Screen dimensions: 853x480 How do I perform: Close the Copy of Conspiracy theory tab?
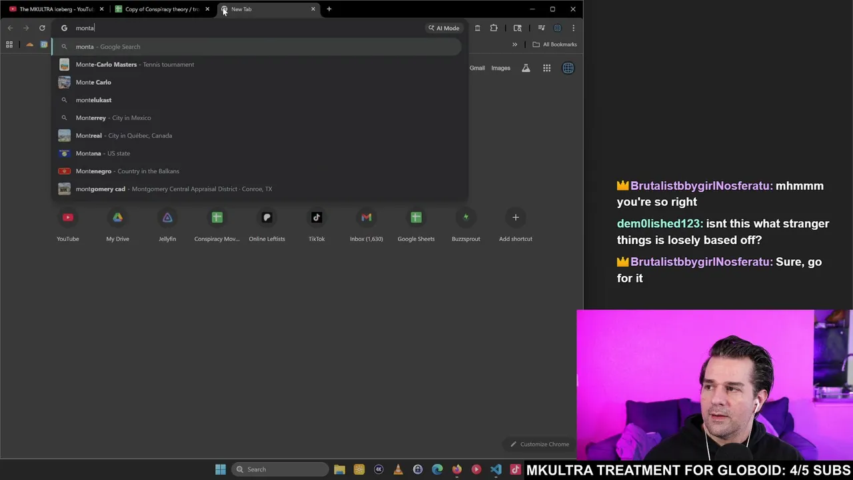click(207, 9)
